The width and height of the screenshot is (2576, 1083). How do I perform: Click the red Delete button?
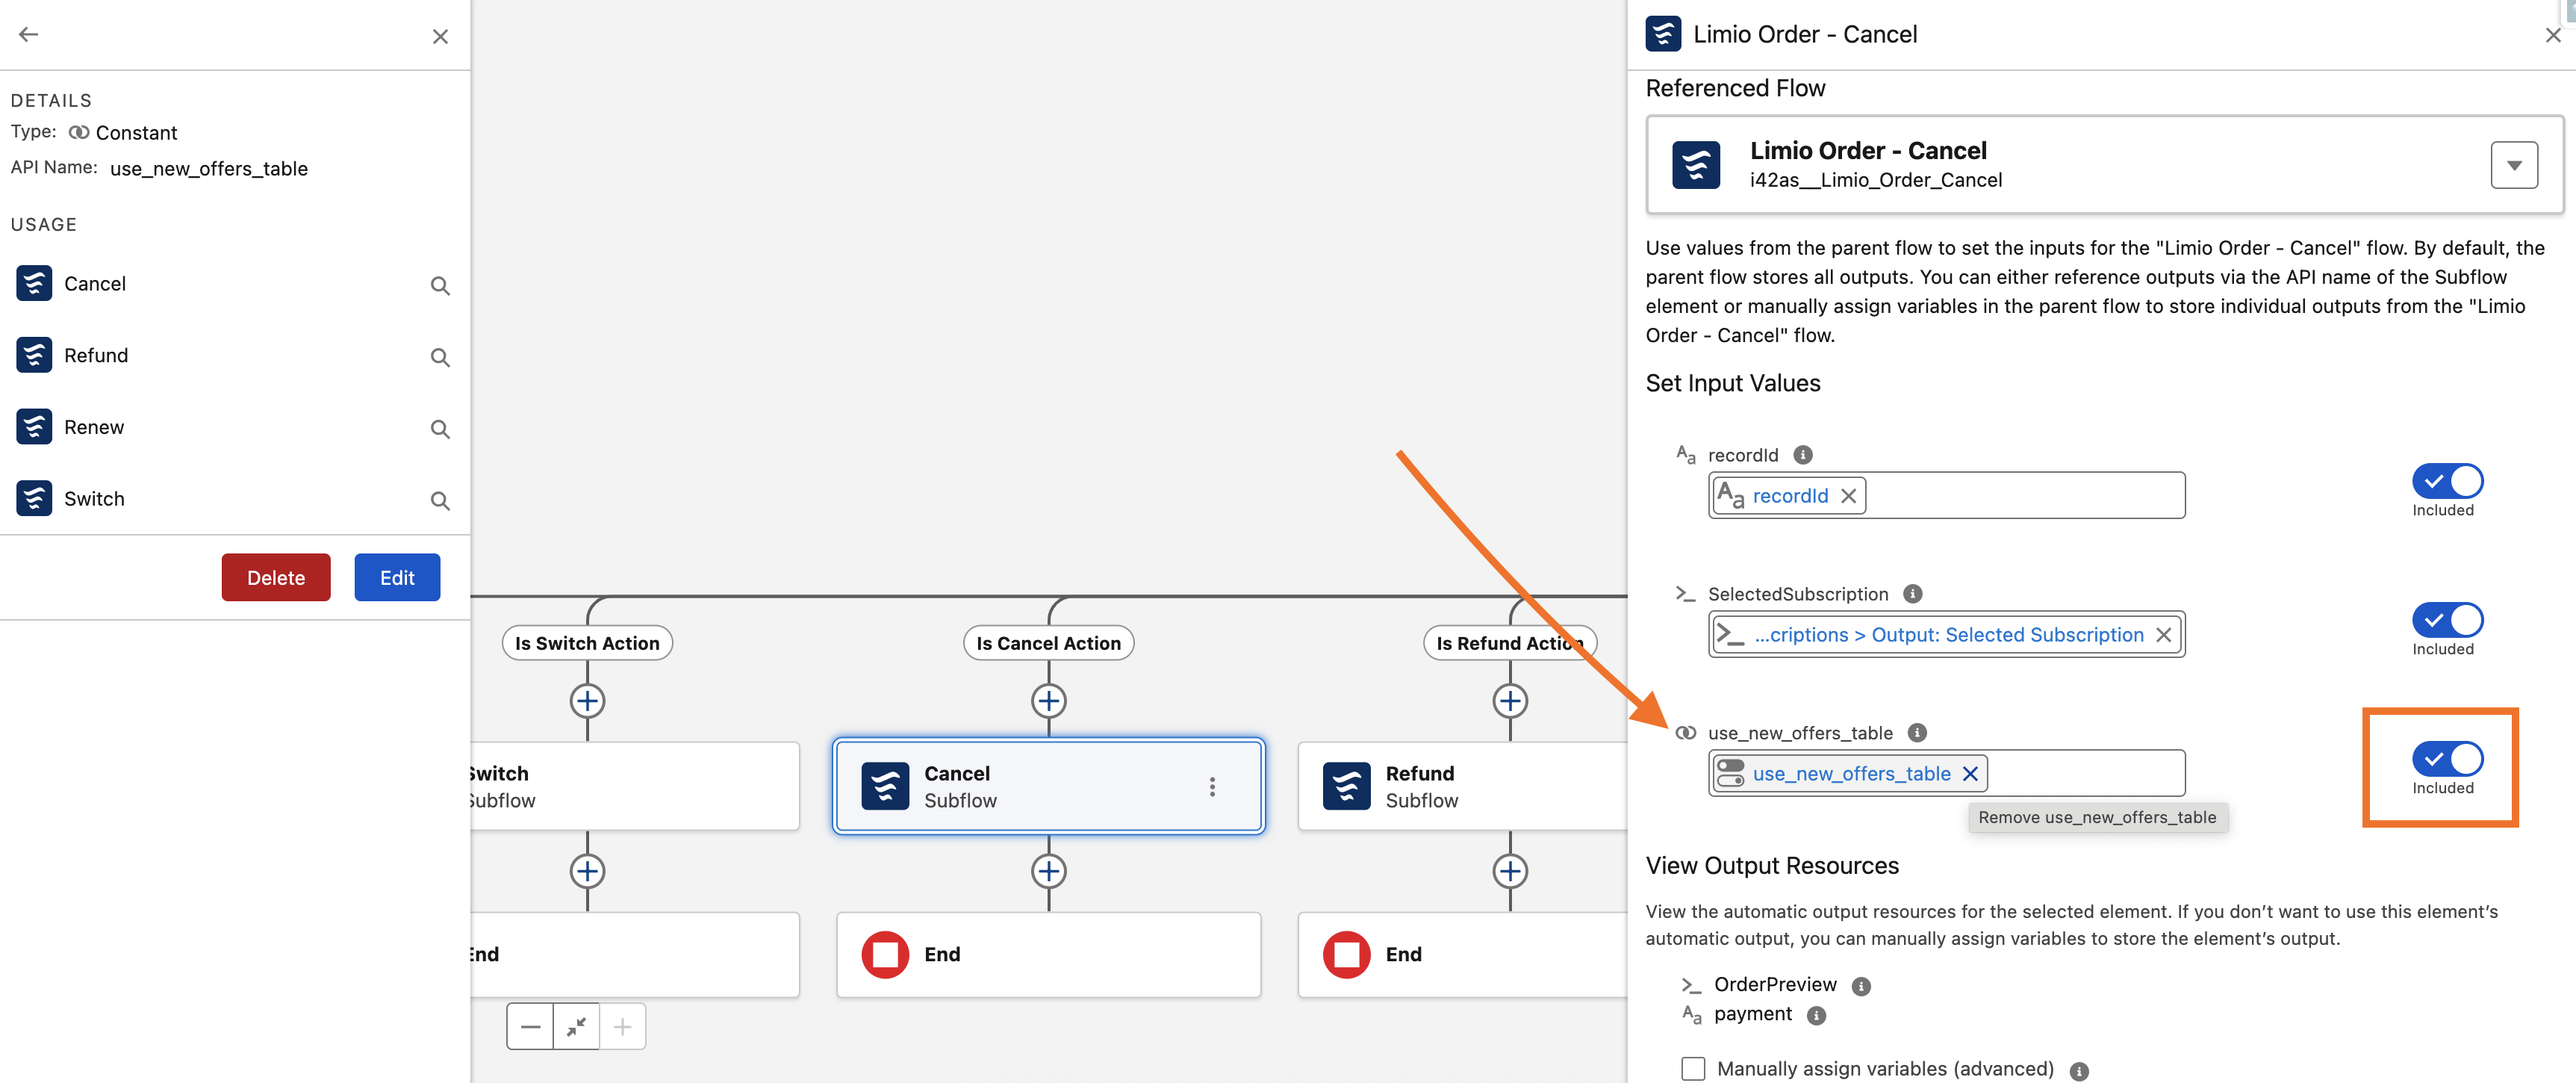click(x=276, y=578)
